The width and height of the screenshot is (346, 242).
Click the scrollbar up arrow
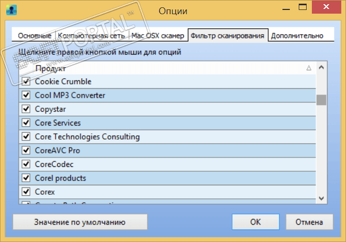[321, 67]
